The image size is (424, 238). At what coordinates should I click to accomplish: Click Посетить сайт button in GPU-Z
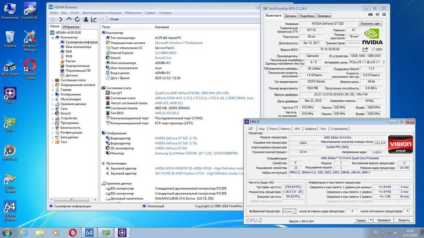pyautogui.click(x=370, y=24)
